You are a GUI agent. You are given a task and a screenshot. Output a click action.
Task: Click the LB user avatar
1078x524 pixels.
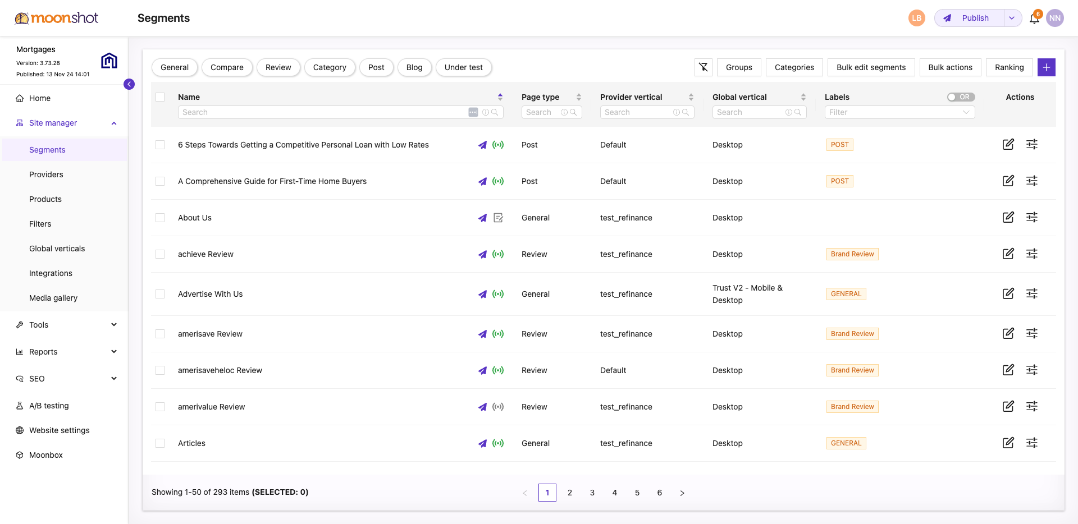[x=917, y=18]
